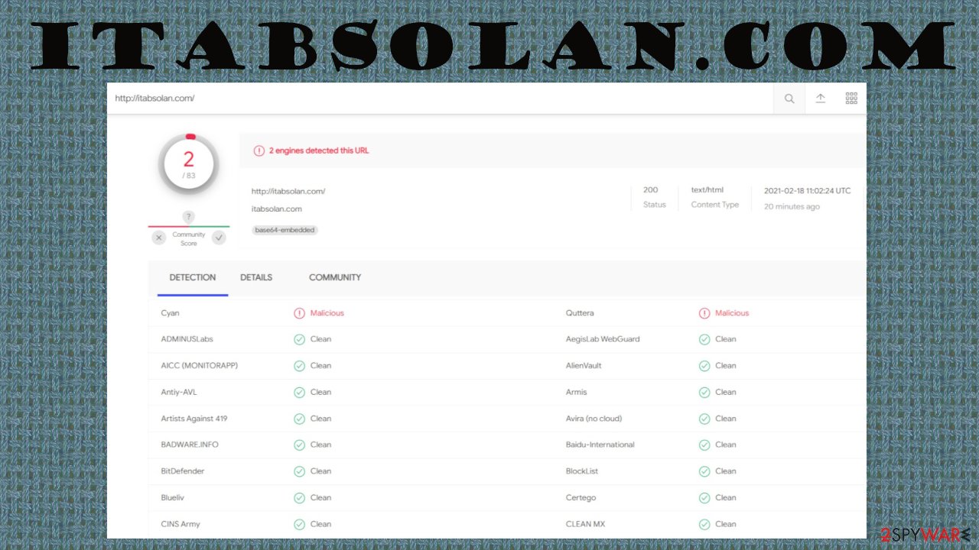Click Avira (no cloud) clean check icon
979x550 pixels.
coord(704,419)
